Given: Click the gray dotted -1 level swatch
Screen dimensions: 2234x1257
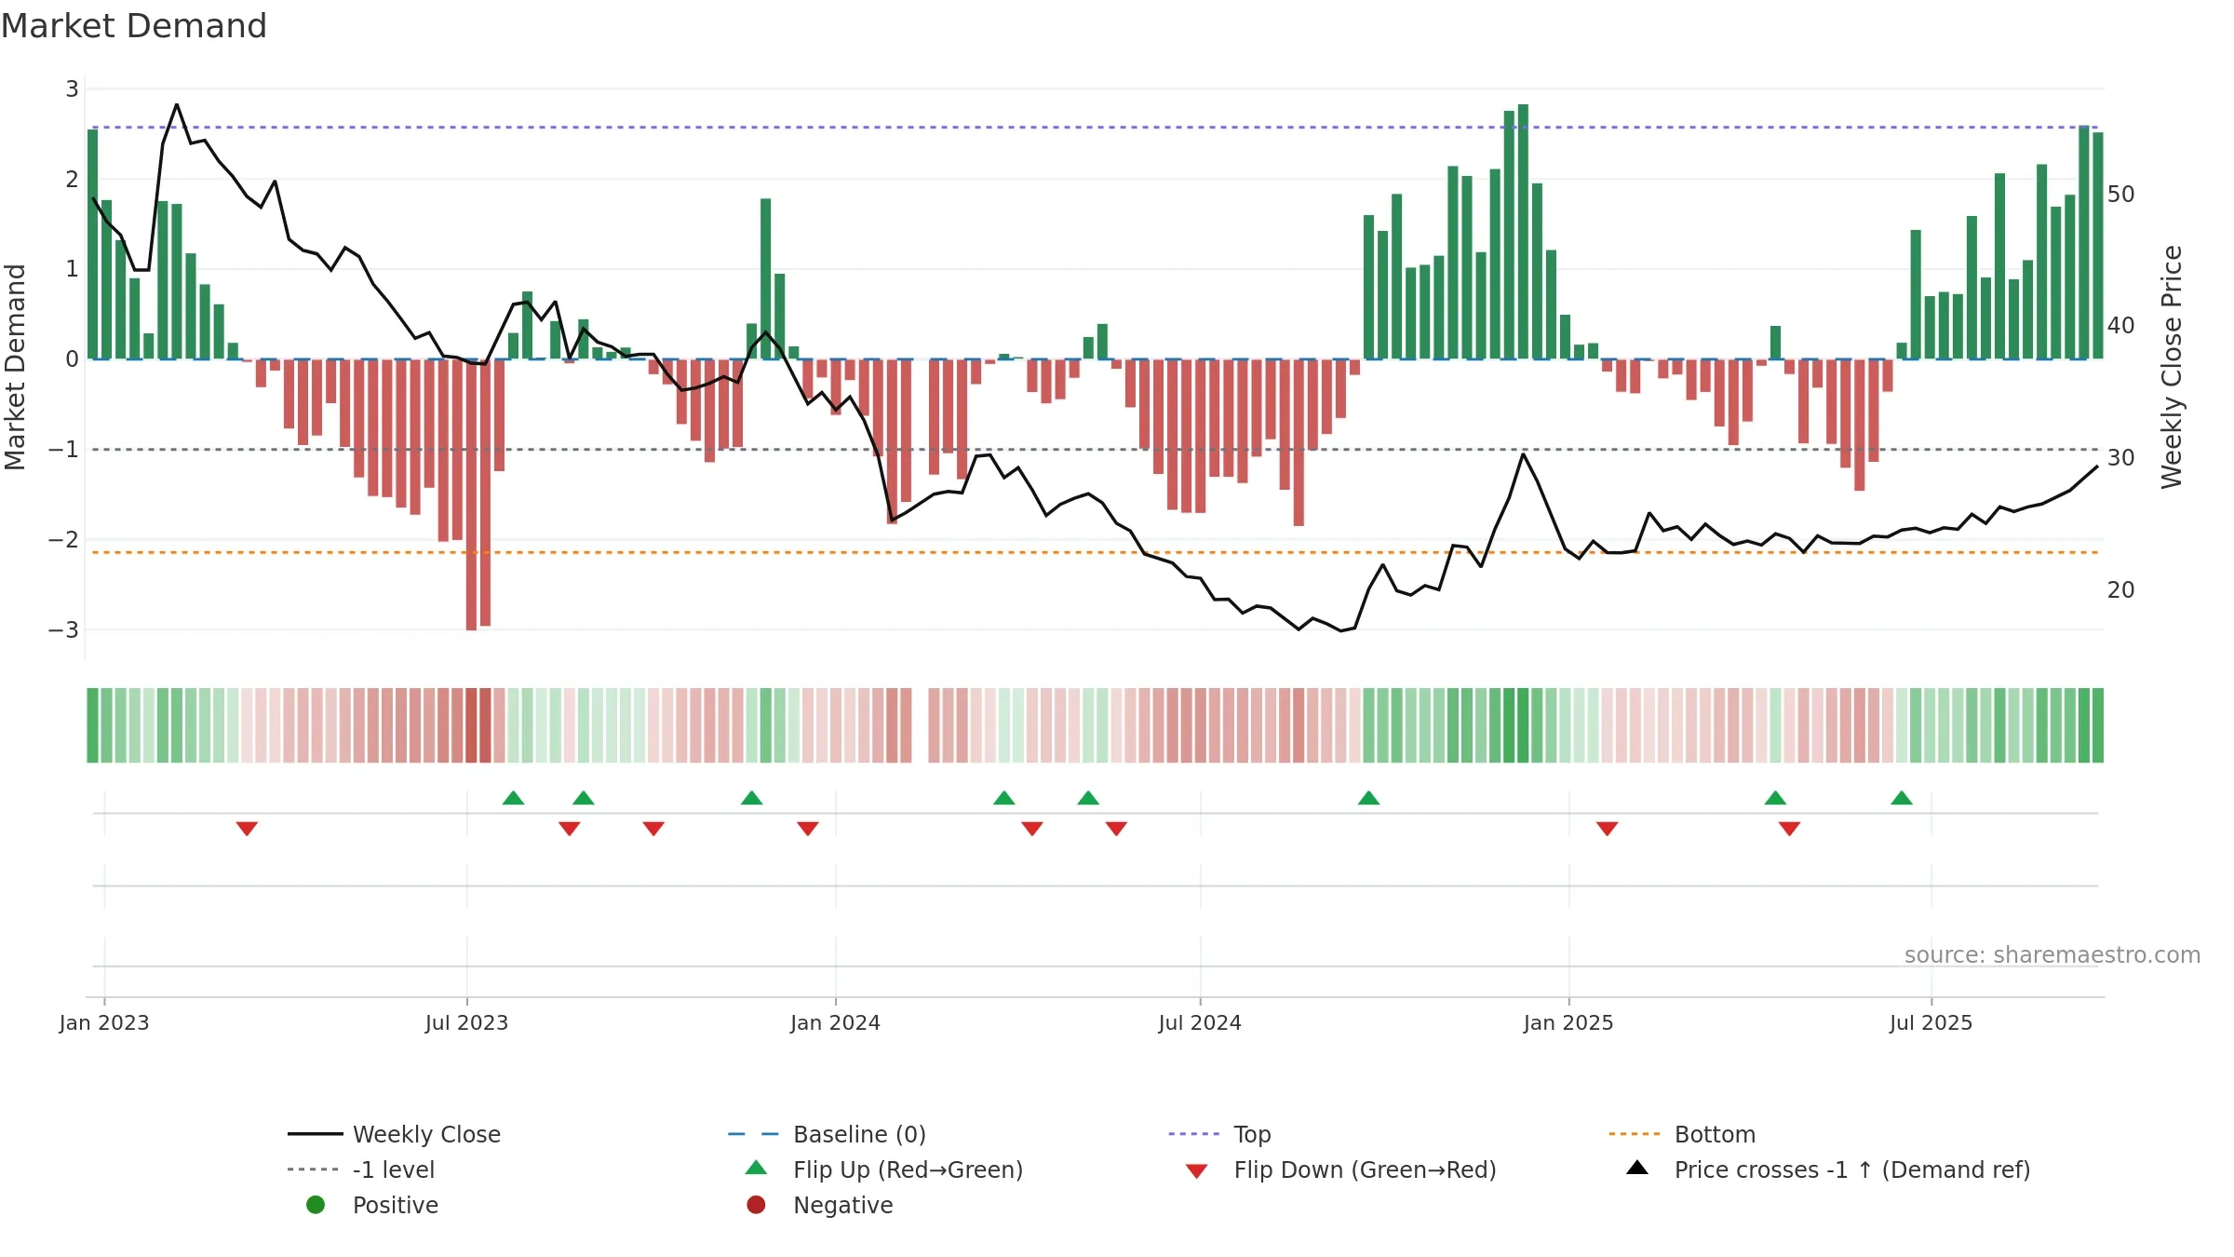Looking at the screenshot, I should [x=313, y=1169].
